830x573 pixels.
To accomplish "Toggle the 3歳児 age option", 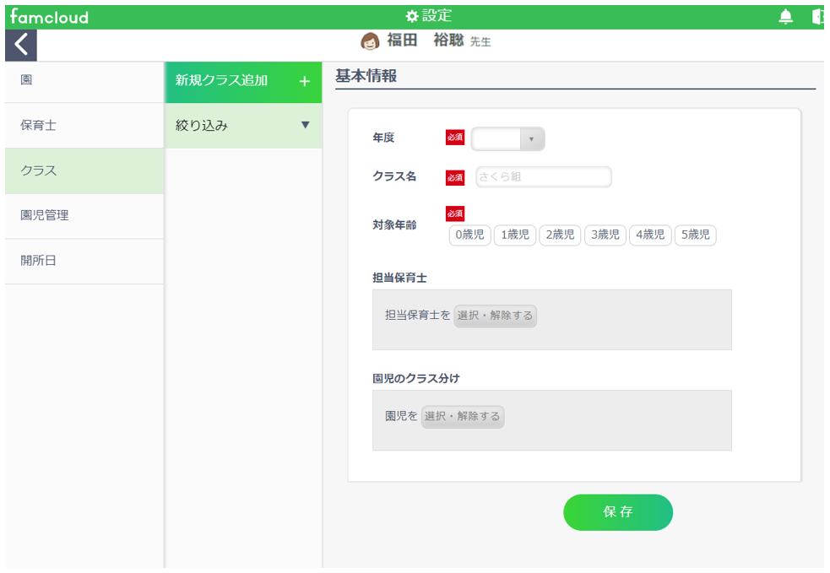I will pyautogui.click(x=605, y=235).
